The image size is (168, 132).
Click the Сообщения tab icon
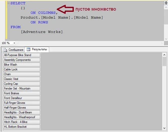point(5,50)
